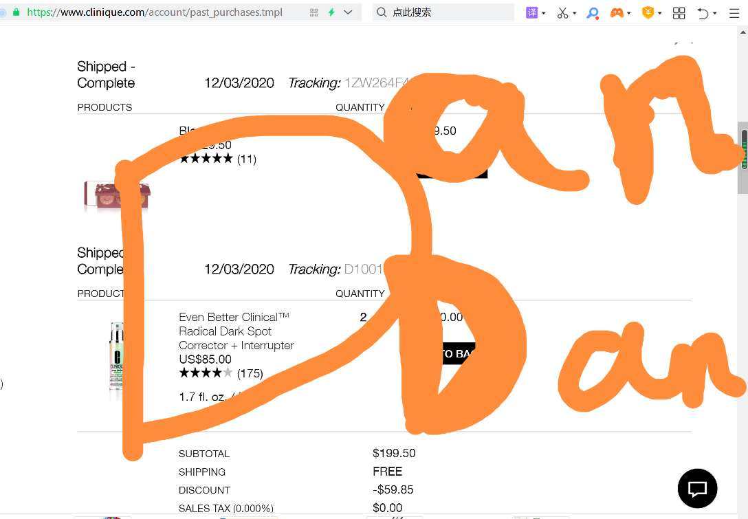Click the first order date 12/03/2020
748x519 pixels.
click(x=239, y=83)
